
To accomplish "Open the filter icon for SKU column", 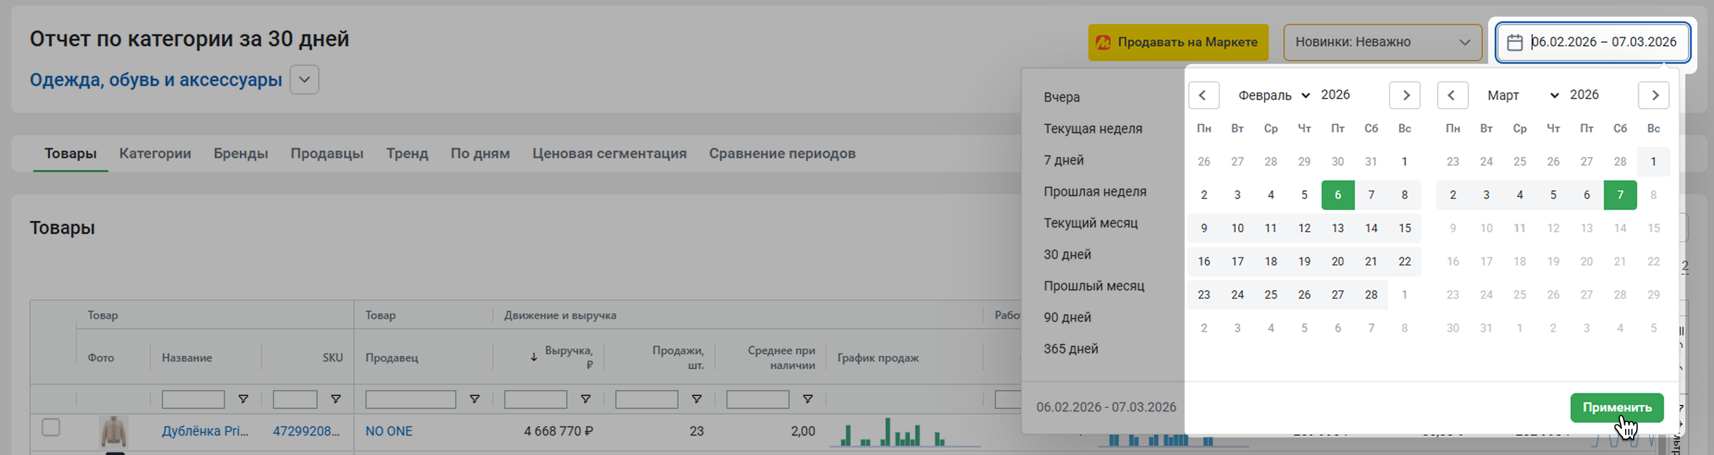I will 336,399.
